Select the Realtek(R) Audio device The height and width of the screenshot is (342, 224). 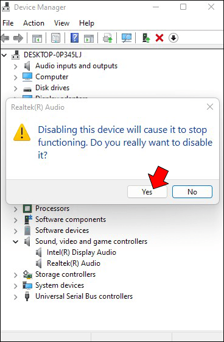pyautogui.click(x=74, y=263)
